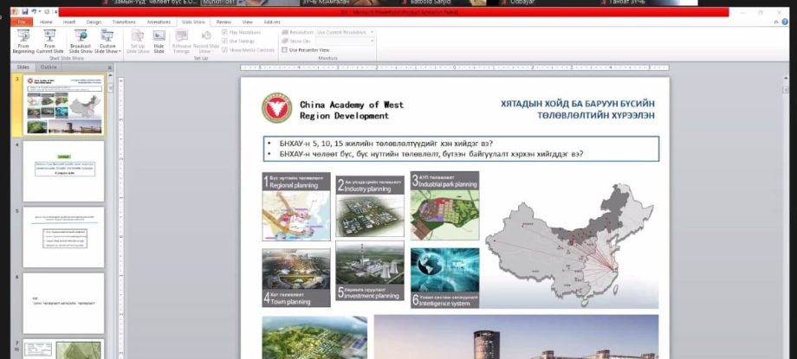
Task: Expand the Record Slide Show dropdown
Action: tap(206, 51)
